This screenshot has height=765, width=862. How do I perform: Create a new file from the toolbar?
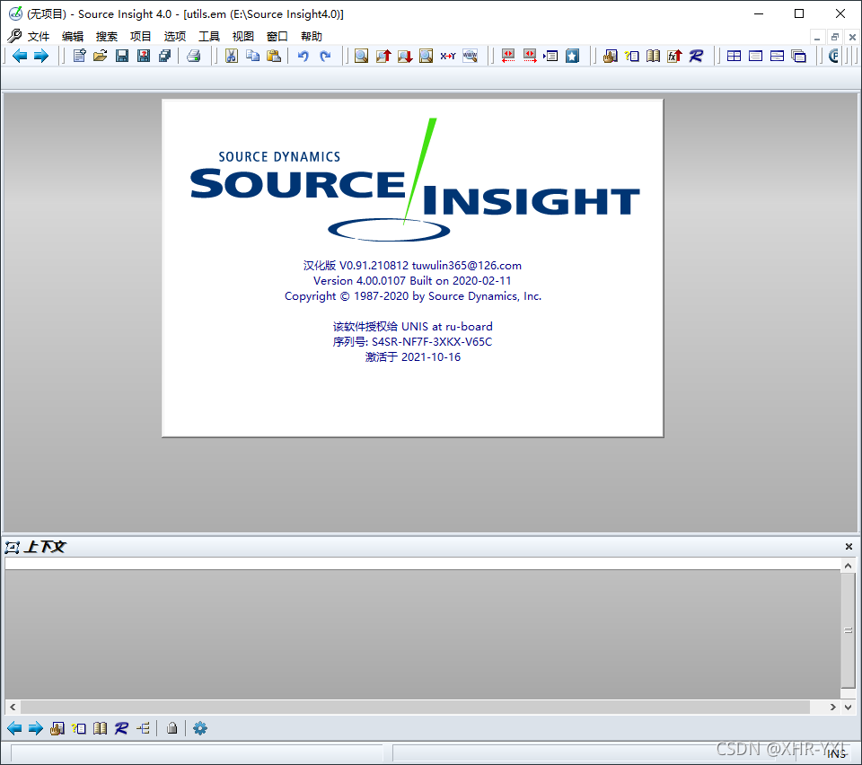[x=79, y=56]
